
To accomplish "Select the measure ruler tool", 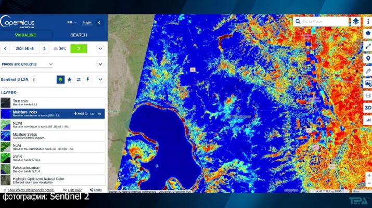I will click(x=367, y=71).
